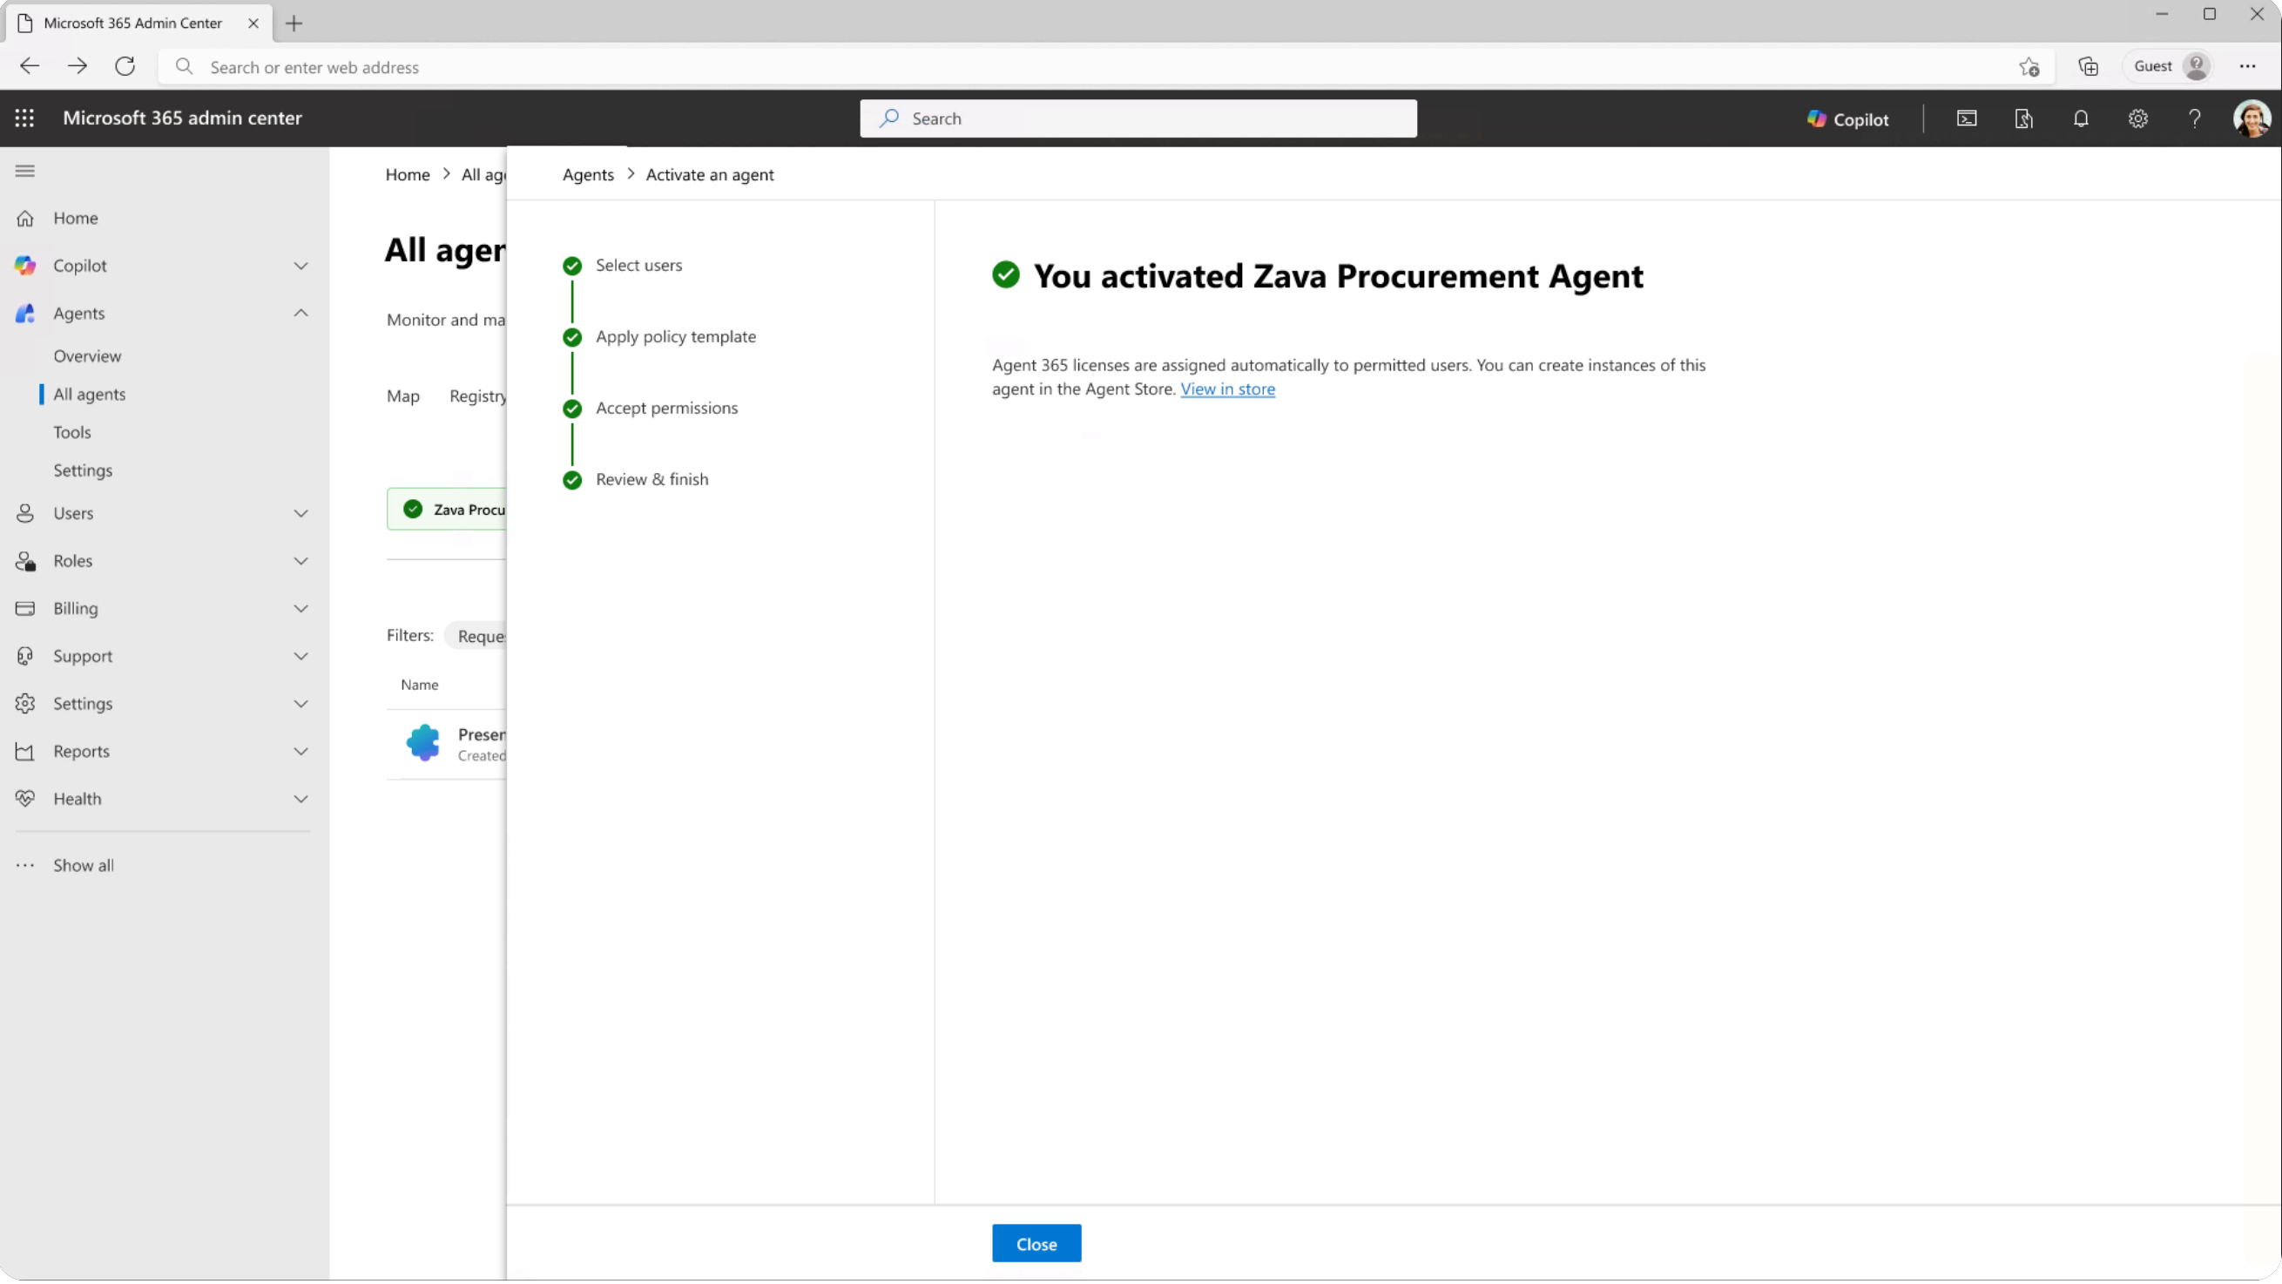2282x1284 pixels.
Task: Click the Home breadcrumb link
Action: click(x=408, y=174)
